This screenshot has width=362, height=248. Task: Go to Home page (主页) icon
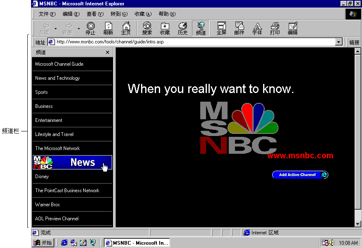126,28
